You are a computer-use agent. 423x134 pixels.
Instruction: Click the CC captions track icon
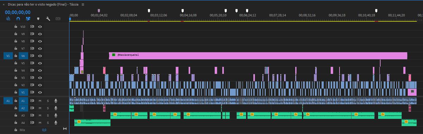click(58, 19)
